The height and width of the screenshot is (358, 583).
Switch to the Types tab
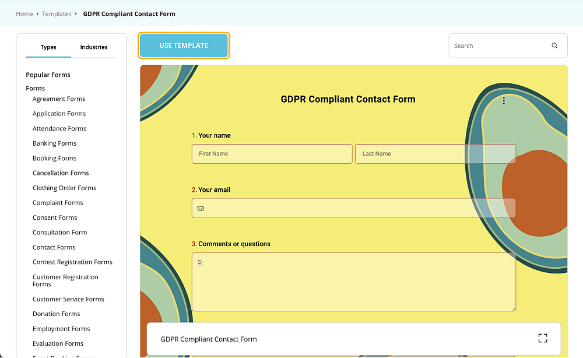(x=48, y=47)
